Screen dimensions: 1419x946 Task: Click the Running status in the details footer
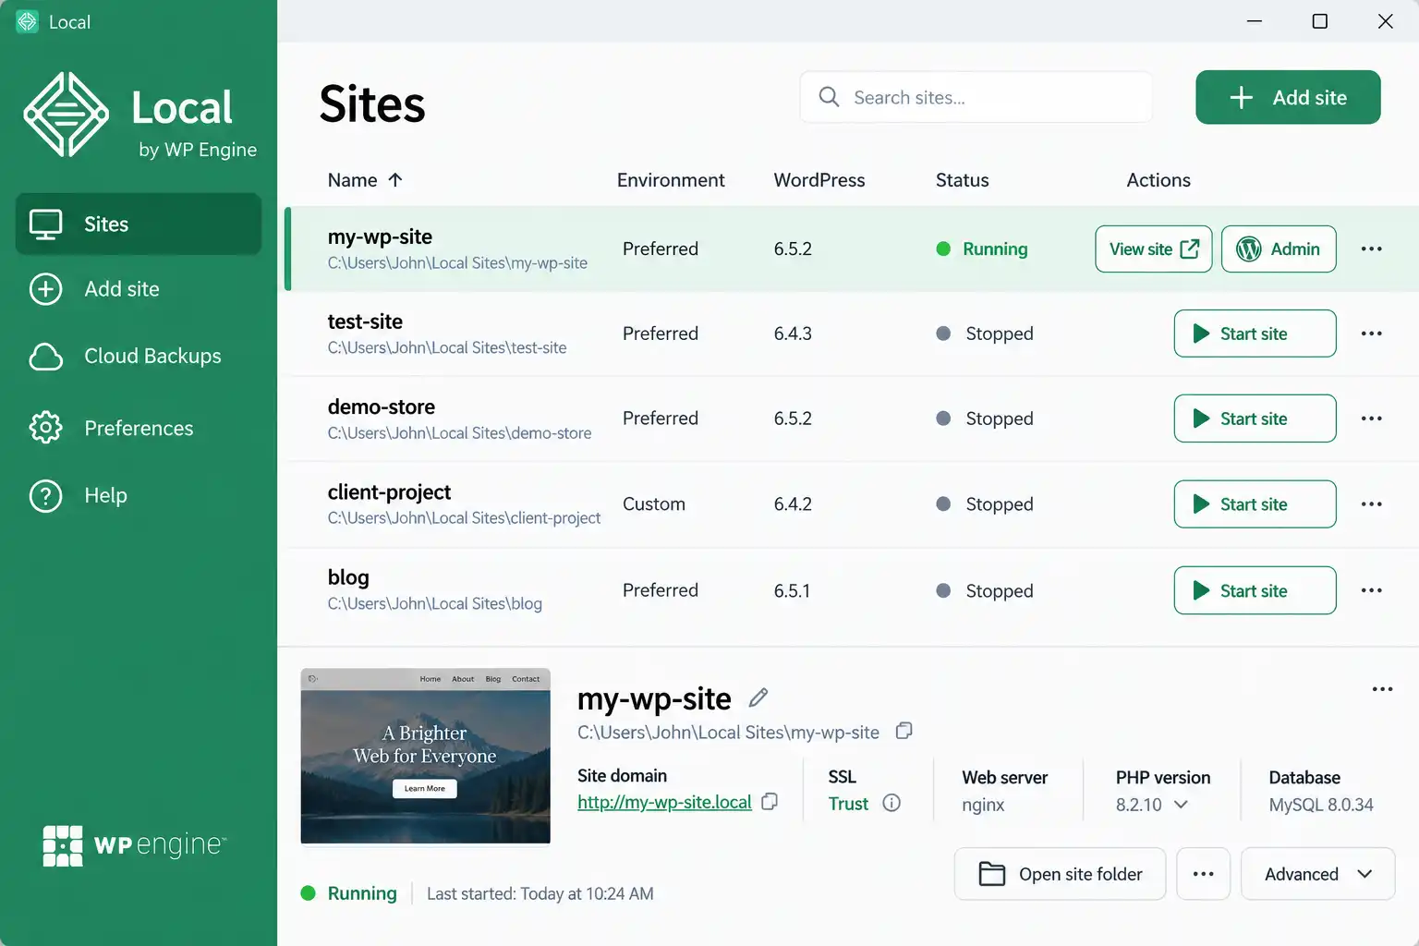click(x=349, y=893)
